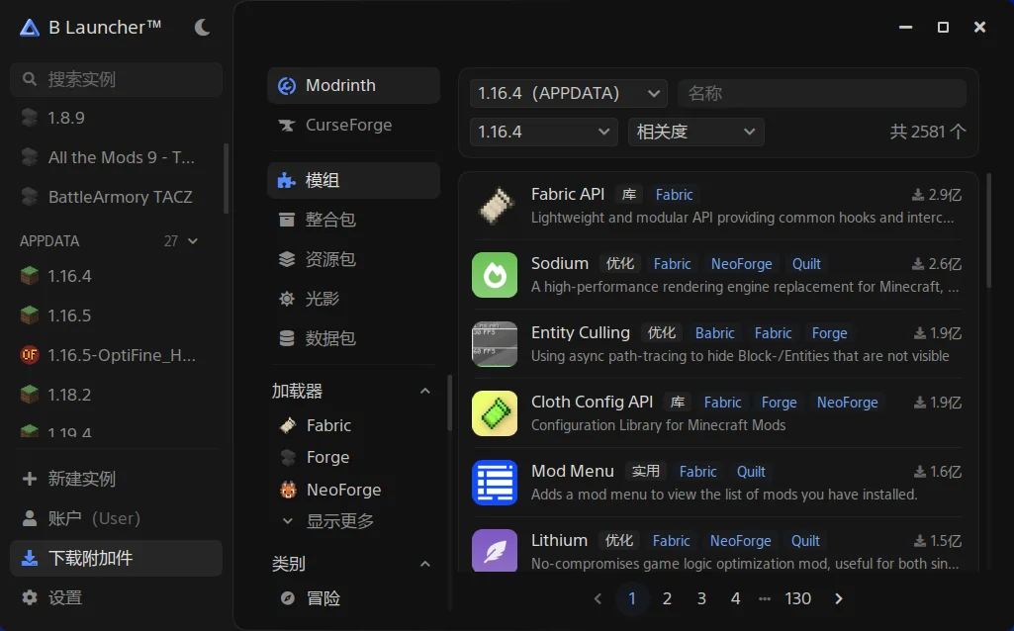The height and width of the screenshot is (631, 1014).
Task: Jump to last page 130
Action: click(797, 598)
